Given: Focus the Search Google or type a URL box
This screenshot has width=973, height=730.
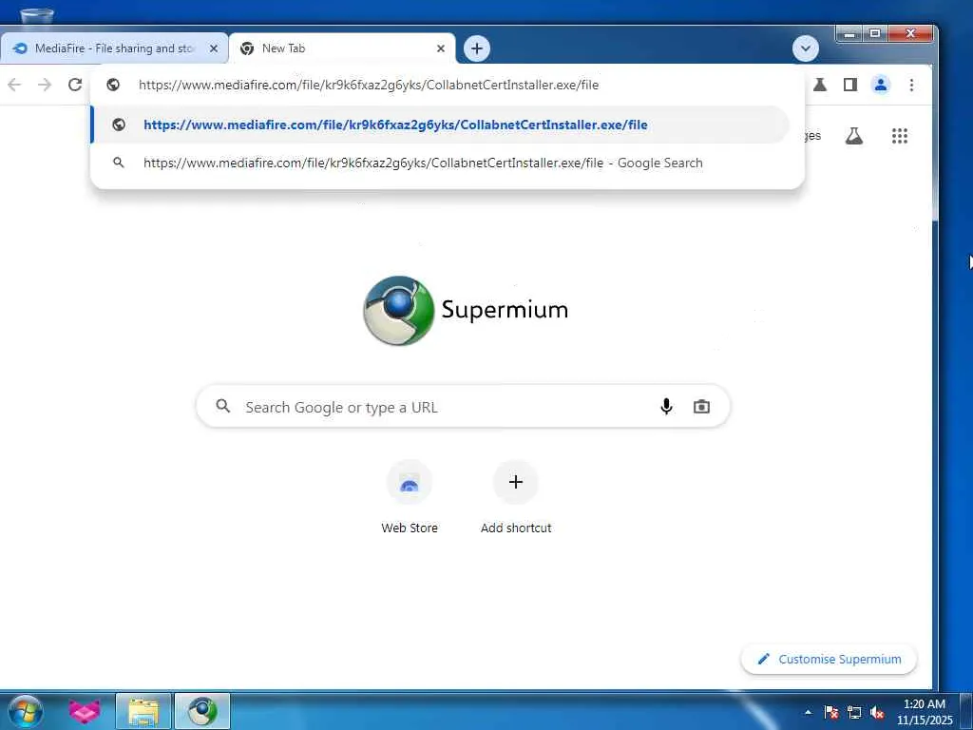Looking at the screenshot, I should 463,407.
